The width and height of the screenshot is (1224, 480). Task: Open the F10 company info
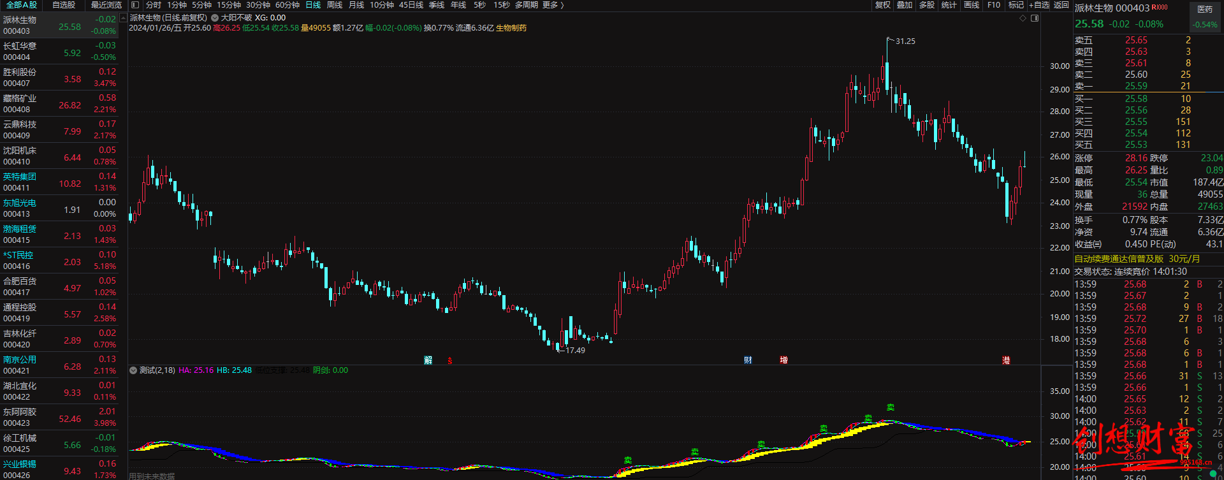click(994, 5)
